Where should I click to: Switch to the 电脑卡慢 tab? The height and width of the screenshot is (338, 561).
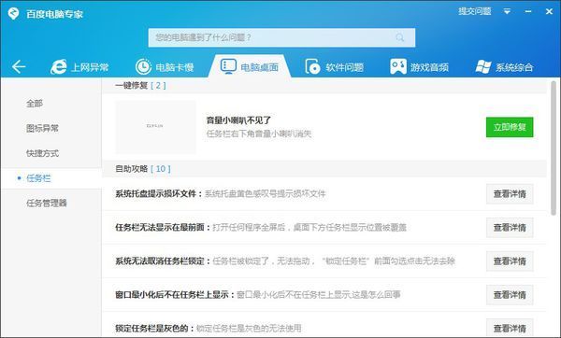(165, 67)
